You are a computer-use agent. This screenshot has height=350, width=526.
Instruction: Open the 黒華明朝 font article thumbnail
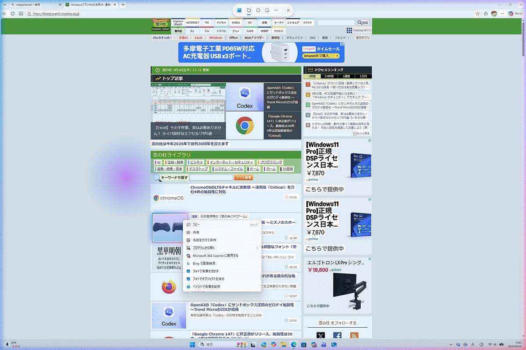pyautogui.click(x=169, y=257)
